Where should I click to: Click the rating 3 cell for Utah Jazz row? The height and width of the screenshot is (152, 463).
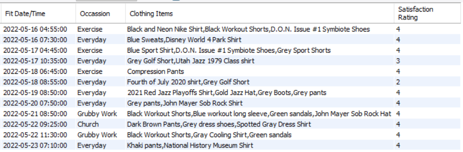[428, 61]
